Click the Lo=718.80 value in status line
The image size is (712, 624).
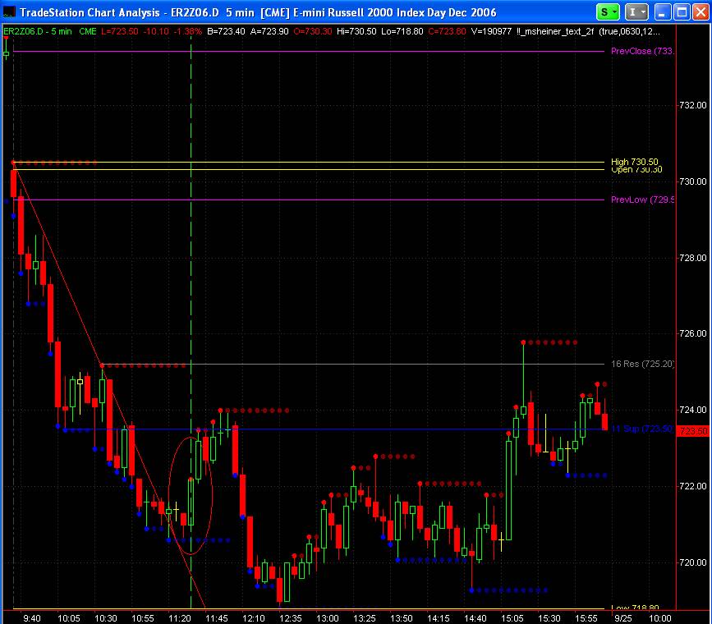point(402,31)
